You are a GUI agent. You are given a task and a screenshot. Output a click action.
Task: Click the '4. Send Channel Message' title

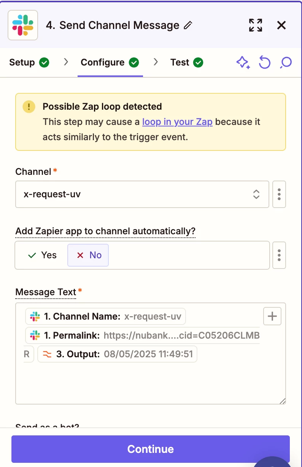pos(113,26)
